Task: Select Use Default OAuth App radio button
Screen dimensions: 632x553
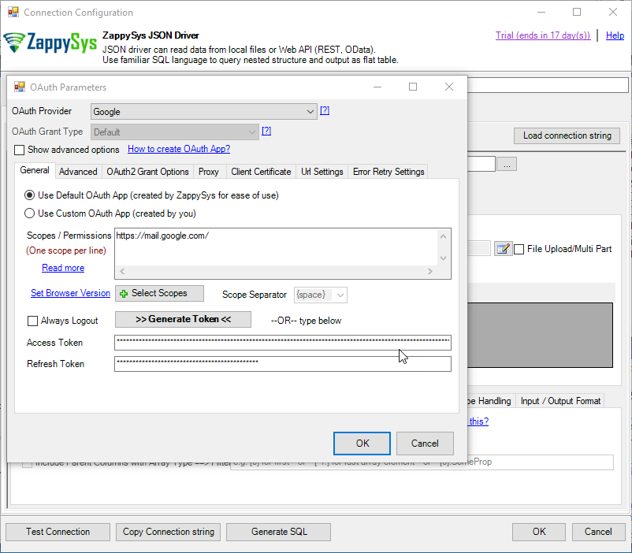Action: point(29,195)
